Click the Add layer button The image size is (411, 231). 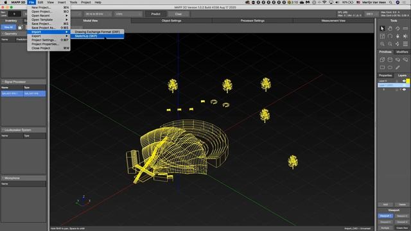[x=385, y=205]
